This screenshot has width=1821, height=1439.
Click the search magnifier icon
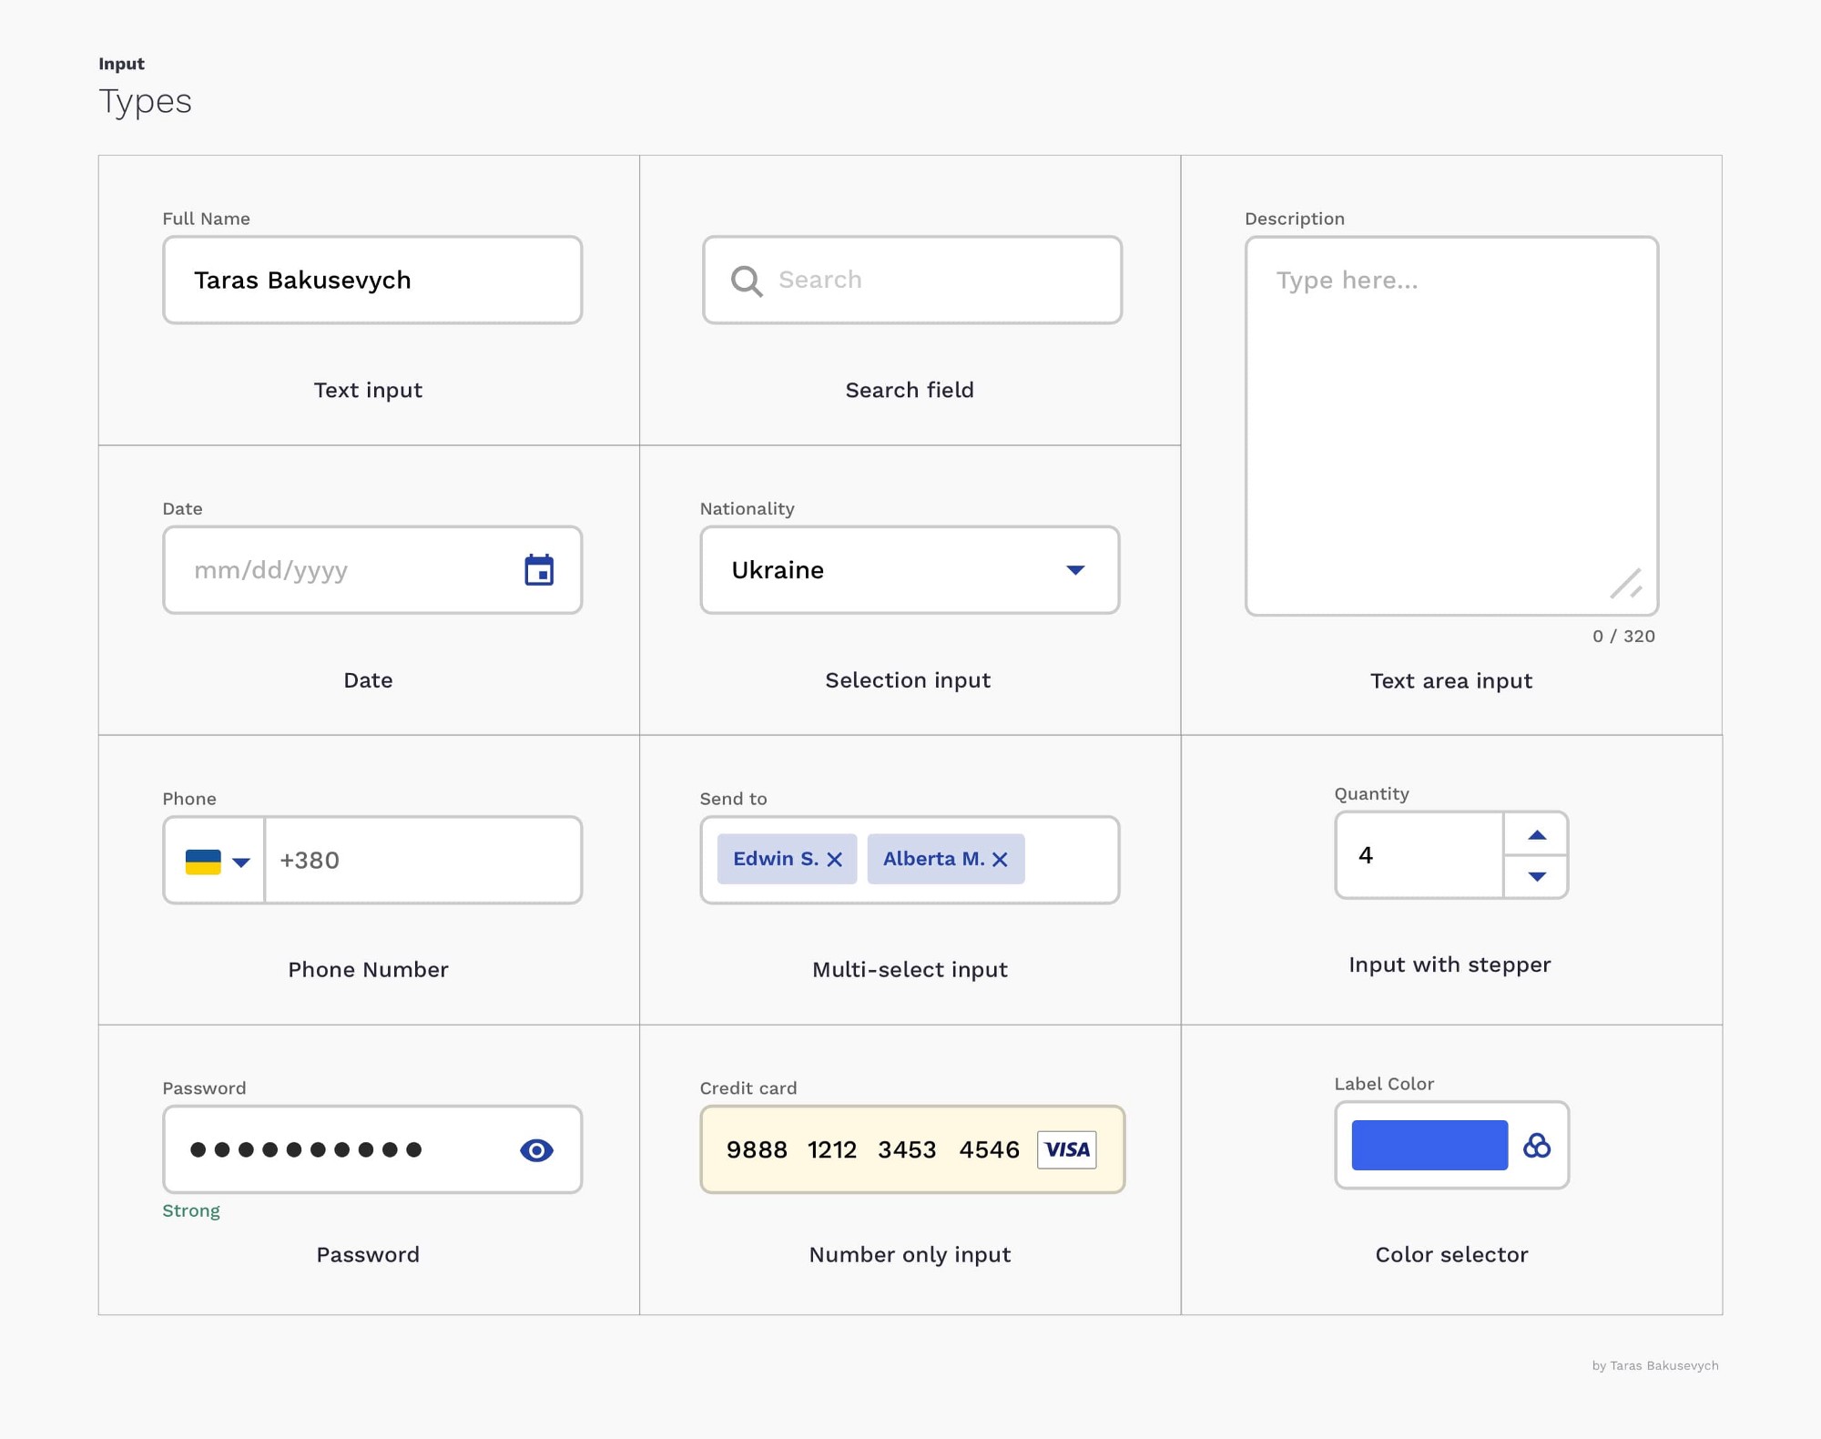click(x=744, y=280)
